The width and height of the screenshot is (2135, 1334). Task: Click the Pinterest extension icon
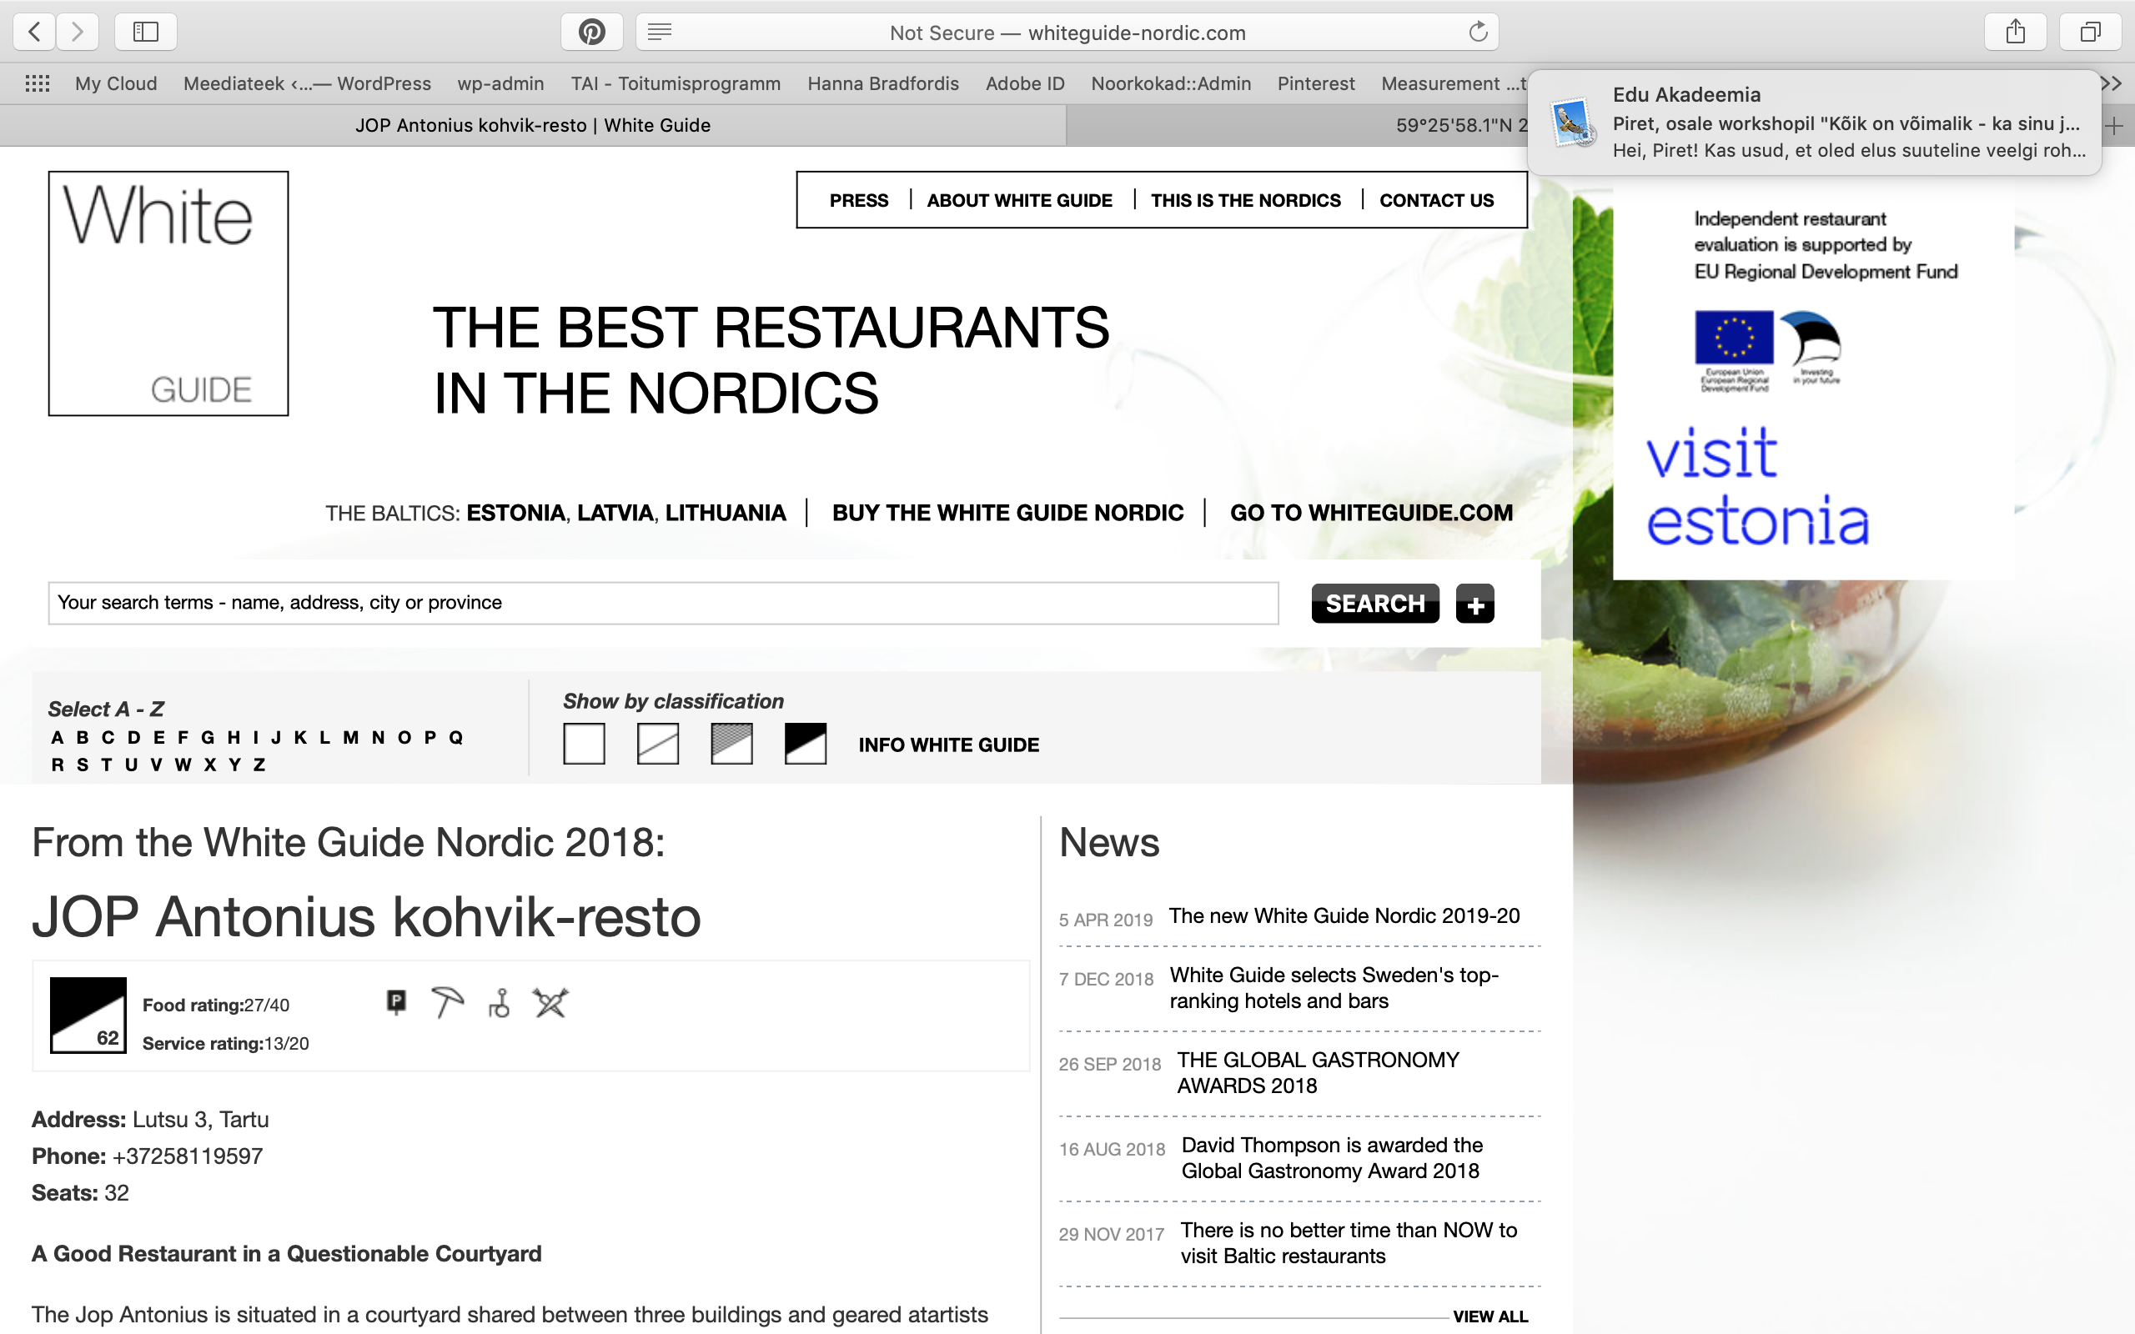point(591,33)
